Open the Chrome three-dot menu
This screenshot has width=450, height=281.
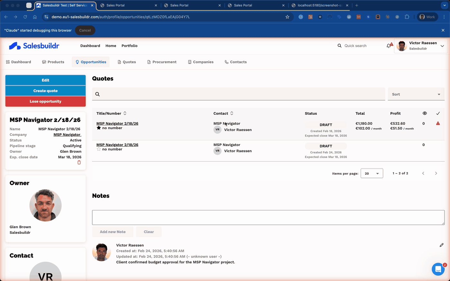[x=444, y=17]
